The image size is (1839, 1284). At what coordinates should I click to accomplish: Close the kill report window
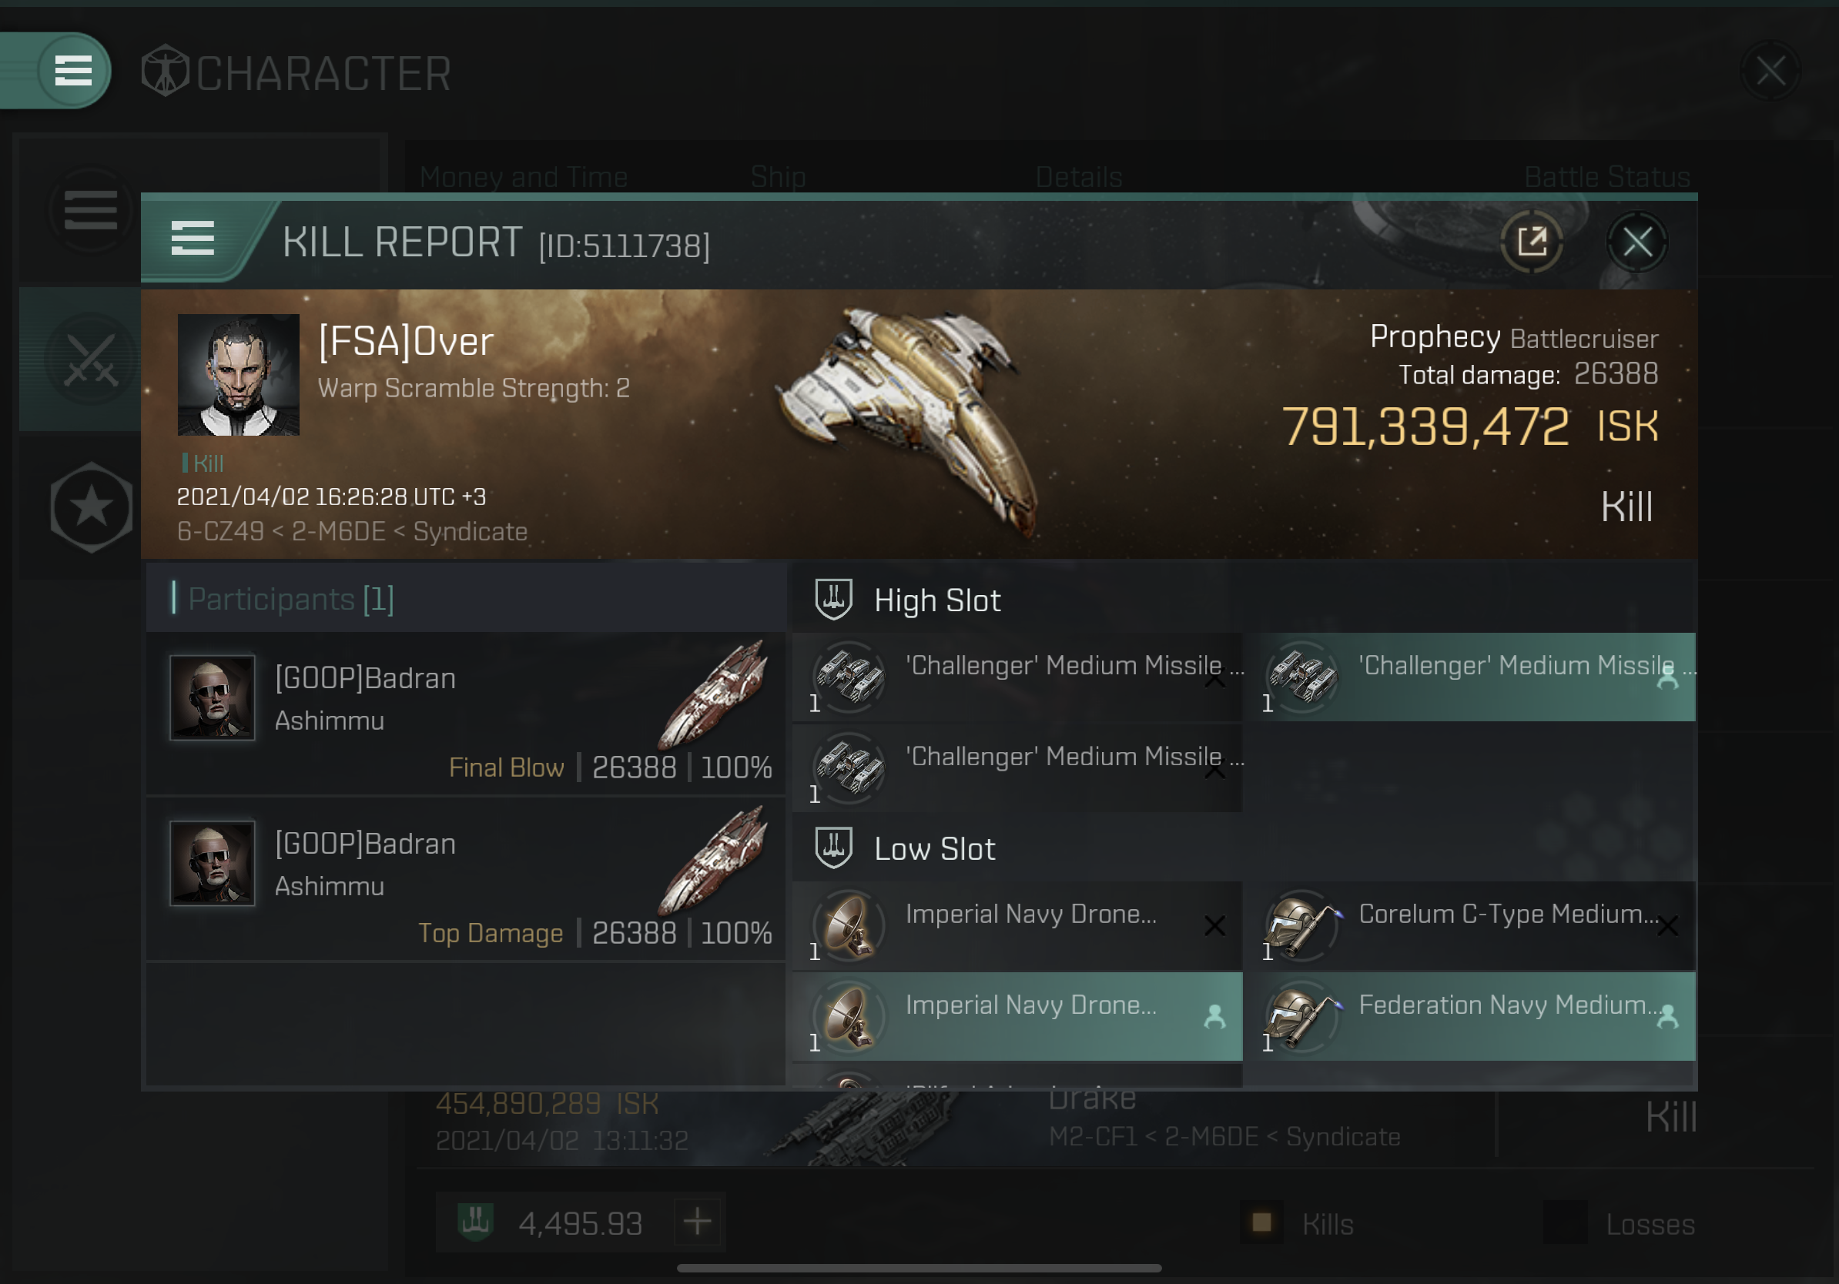pyautogui.click(x=1636, y=242)
